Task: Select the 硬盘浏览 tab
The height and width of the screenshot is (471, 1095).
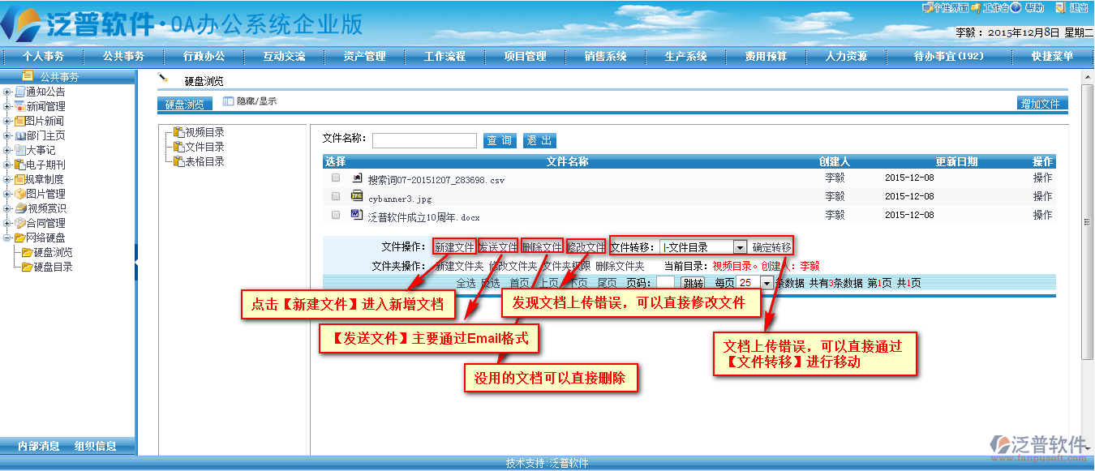Action: (x=185, y=104)
